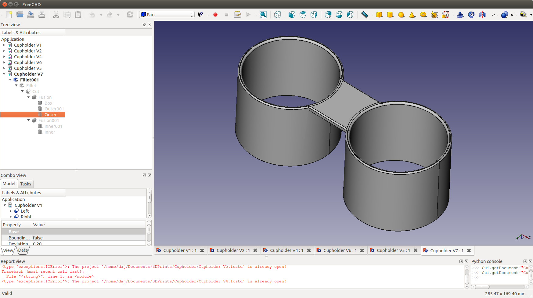Expand the Left item in Combo View
Image resolution: width=533 pixels, height=298 pixels.
(x=11, y=211)
